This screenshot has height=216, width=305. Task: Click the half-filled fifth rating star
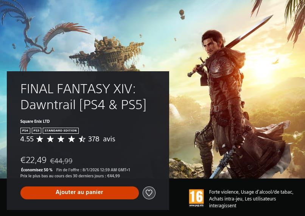(x=82, y=139)
